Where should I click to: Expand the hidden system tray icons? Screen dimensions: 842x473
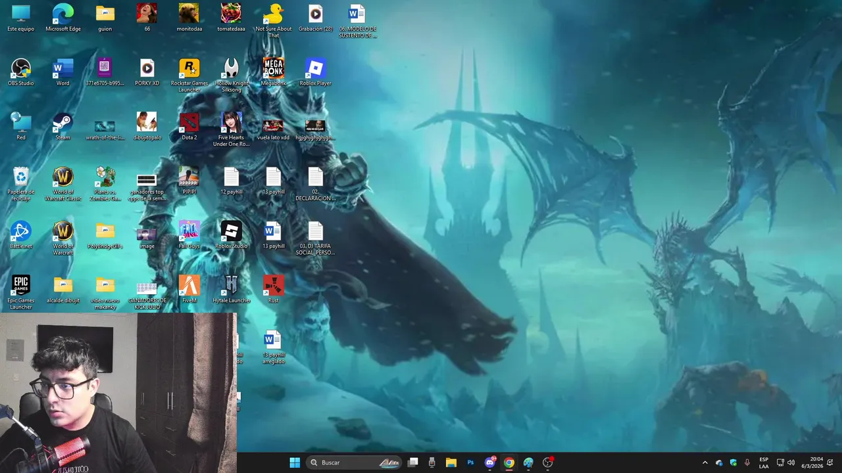click(x=705, y=462)
